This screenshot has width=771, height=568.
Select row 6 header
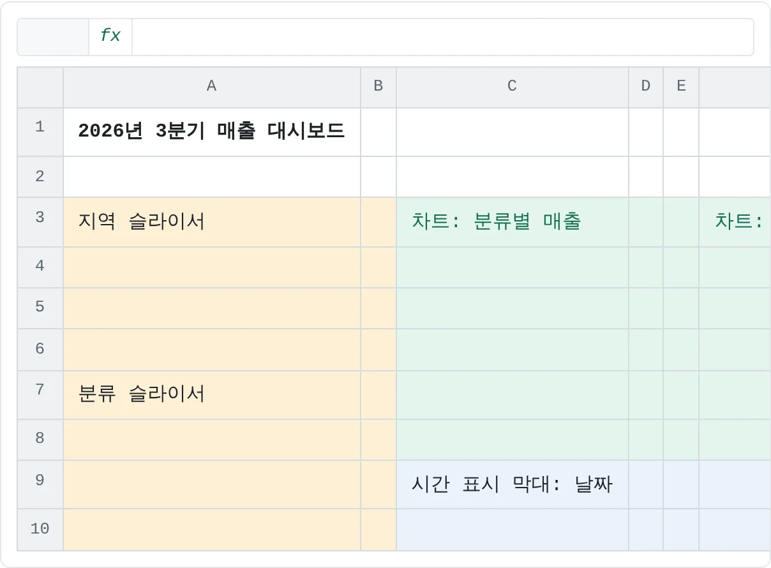pyautogui.click(x=40, y=350)
